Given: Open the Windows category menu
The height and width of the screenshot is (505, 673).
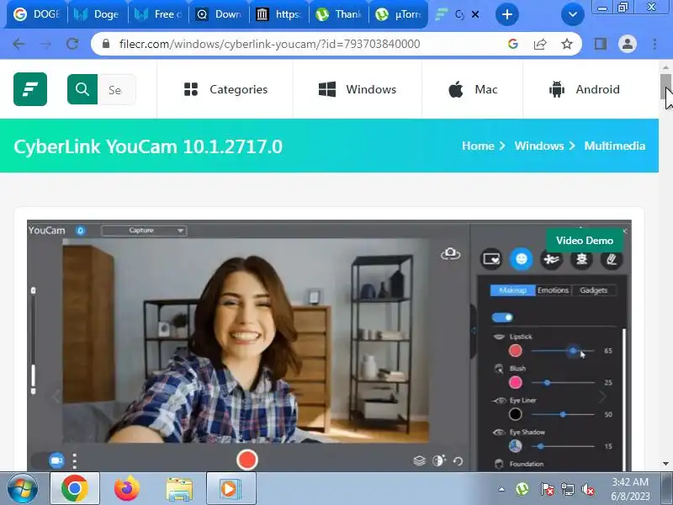Looking at the screenshot, I should coord(358,89).
